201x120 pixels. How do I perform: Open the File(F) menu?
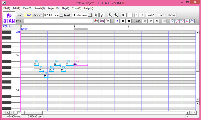[7, 8]
